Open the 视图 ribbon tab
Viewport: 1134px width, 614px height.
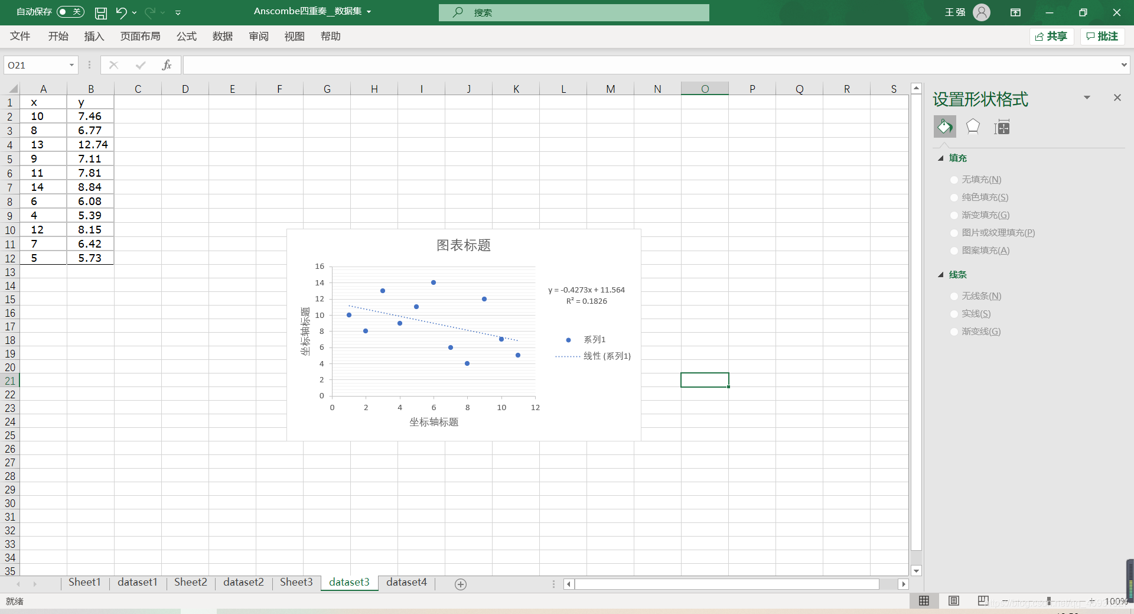point(295,36)
